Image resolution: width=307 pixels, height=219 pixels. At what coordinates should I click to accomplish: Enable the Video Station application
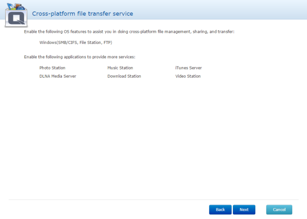188,76
